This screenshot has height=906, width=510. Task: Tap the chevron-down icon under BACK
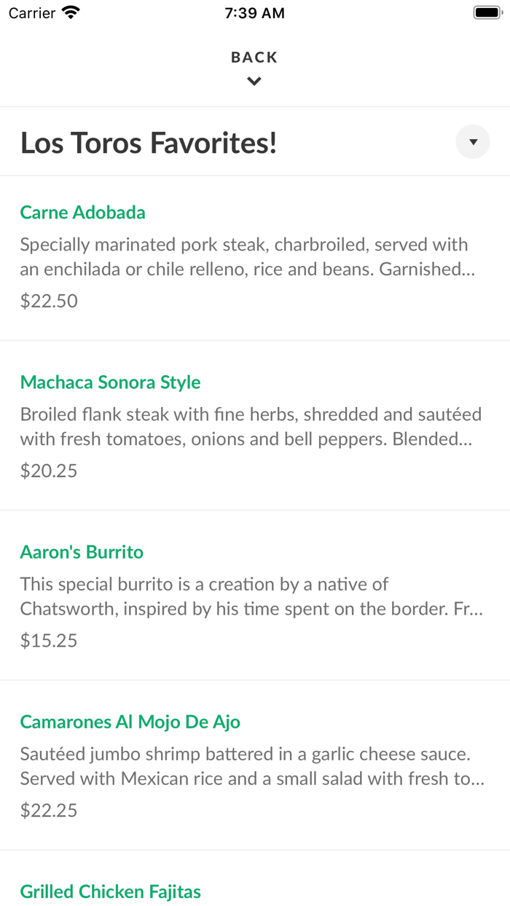[254, 82]
